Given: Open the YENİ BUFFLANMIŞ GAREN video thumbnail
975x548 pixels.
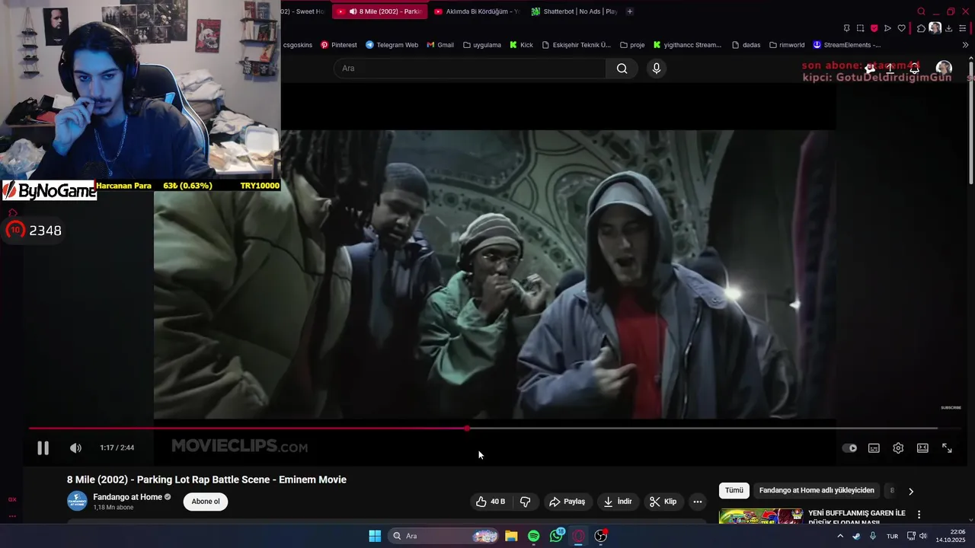Looking at the screenshot, I should pos(760,516).
